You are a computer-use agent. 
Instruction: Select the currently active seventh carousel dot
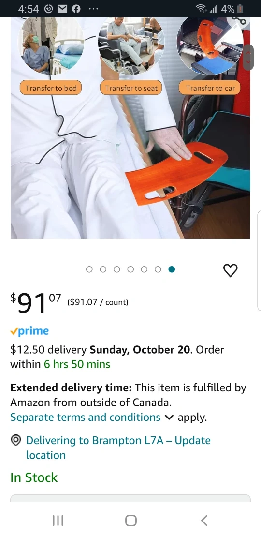(x=172, y=269)
